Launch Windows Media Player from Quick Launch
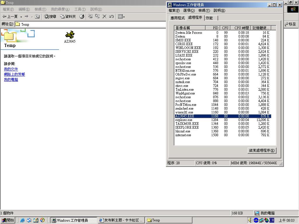Screen dimensions: 299x224 42,220
